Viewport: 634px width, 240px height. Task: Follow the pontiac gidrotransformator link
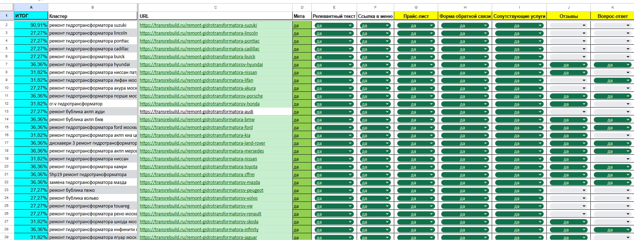(199, 41)
